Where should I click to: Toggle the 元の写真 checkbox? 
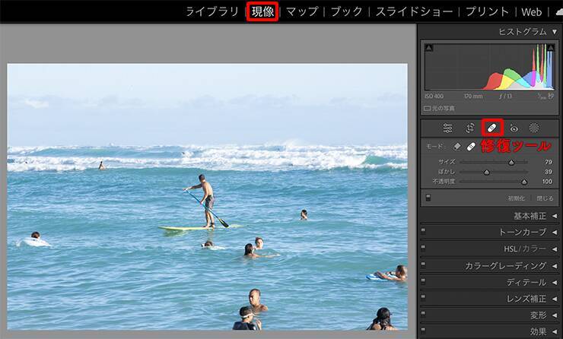(428, 109)
